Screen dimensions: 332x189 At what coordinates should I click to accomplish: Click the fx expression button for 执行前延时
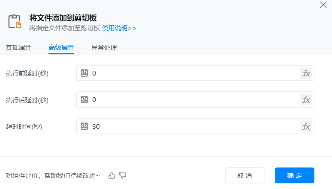coord(306,73)
